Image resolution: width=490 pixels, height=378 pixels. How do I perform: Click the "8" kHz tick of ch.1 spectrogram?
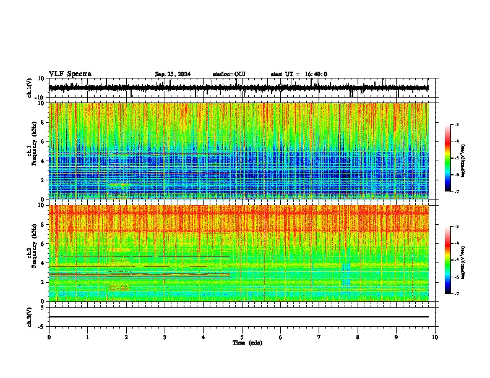click(43, 122)
